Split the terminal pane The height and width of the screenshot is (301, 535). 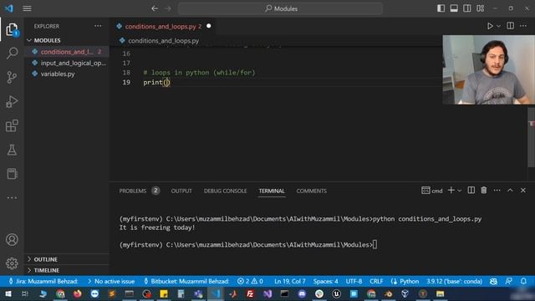471,191
